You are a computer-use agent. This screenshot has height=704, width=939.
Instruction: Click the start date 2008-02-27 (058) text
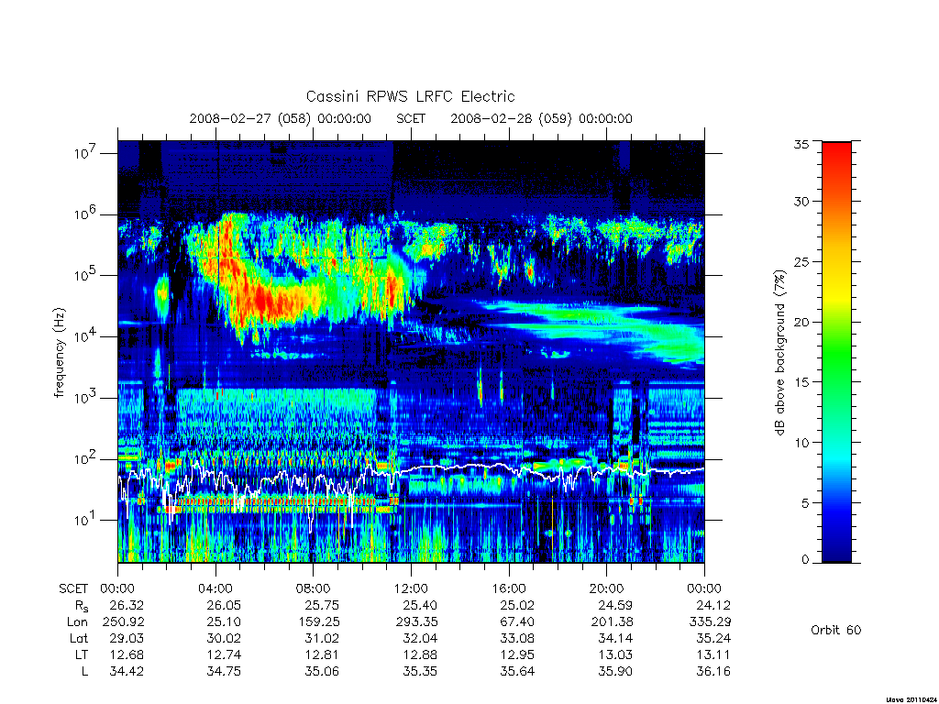coord(249,118)
